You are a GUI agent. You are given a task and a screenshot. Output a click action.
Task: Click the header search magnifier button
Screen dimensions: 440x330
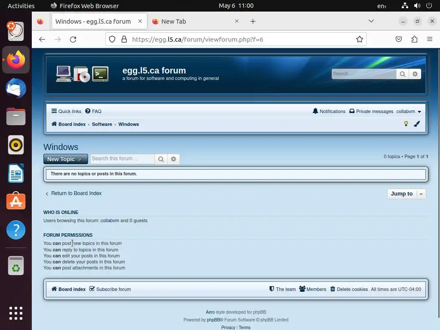402,74
